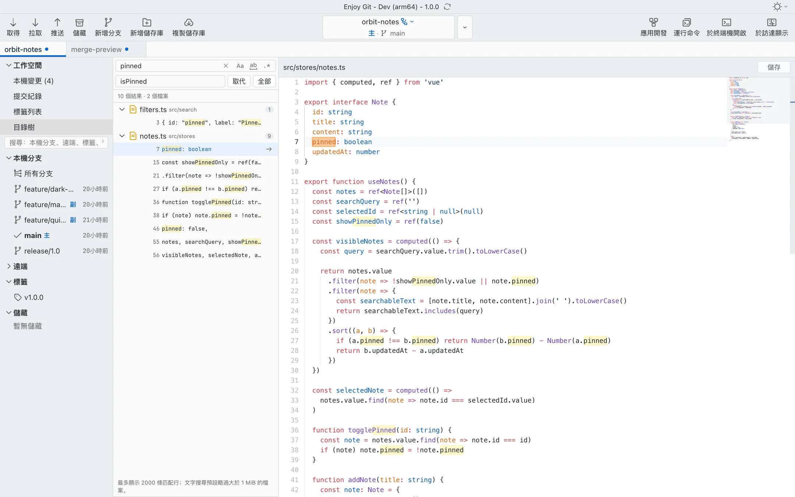The height and width of the screenshot is (497, 795).
Task: Collapse the 工作空間 section
Action: coord(8,65)
